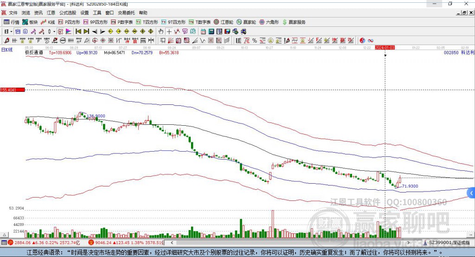Open the 9T四方形 tool
Image resolution: width=475 pixels, height=257 pixels.
click(173, 22)
